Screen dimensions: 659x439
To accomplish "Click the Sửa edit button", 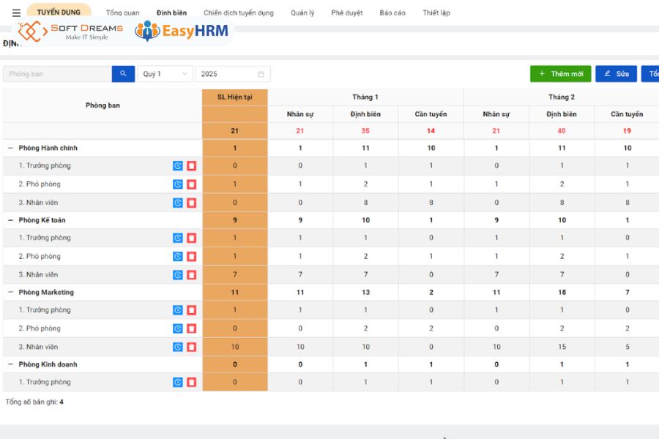I will click(x=616, y=74).
